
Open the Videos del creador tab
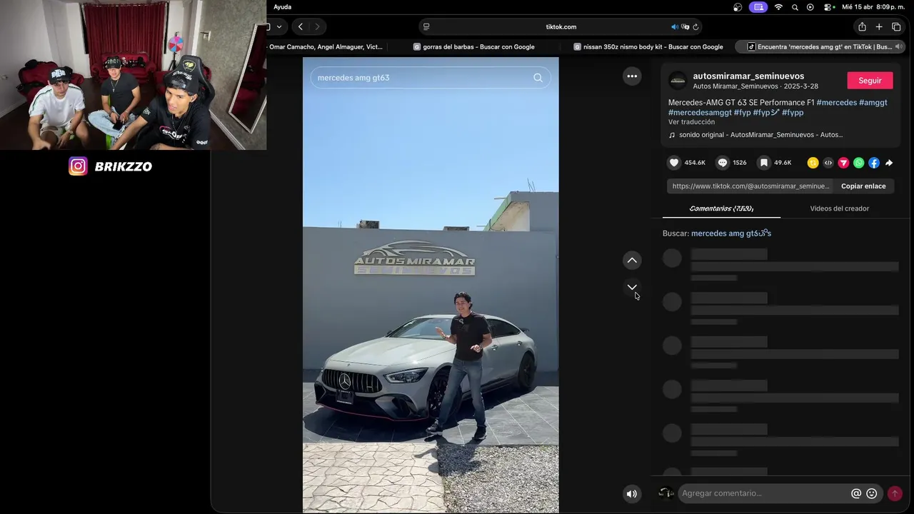[839, 208]
